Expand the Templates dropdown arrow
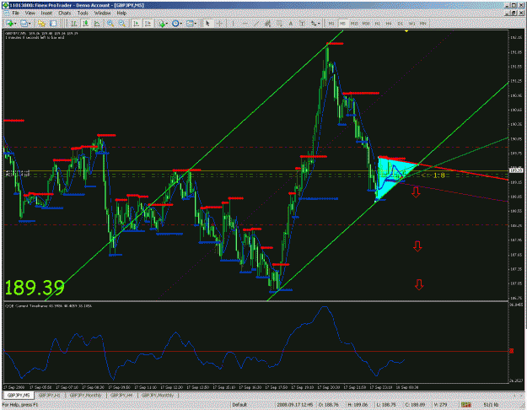The height and width of the screenshot is (410, 527). (x=196, y=24)
